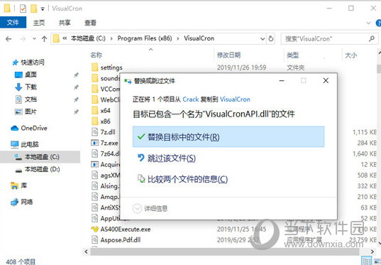Close the replace or skip dialog

tap(326, 80)
